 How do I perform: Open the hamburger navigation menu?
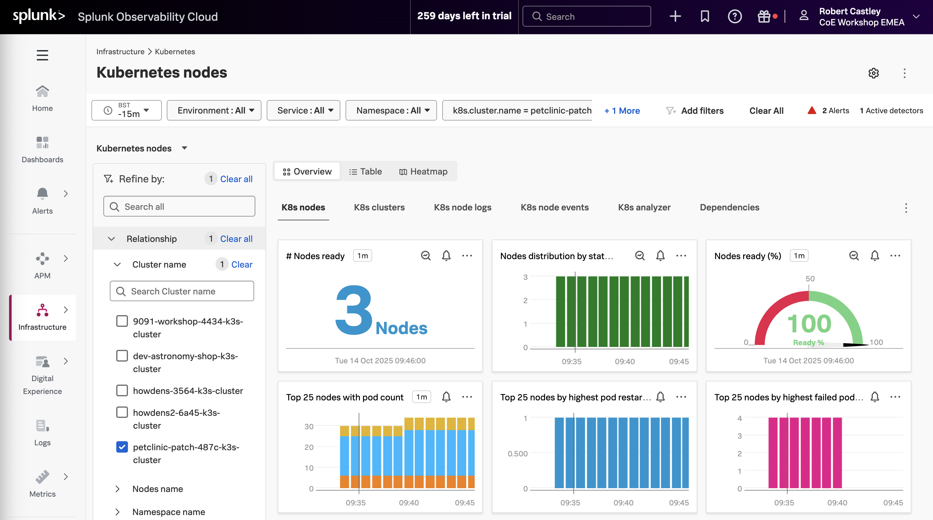[x=42, y=55]
